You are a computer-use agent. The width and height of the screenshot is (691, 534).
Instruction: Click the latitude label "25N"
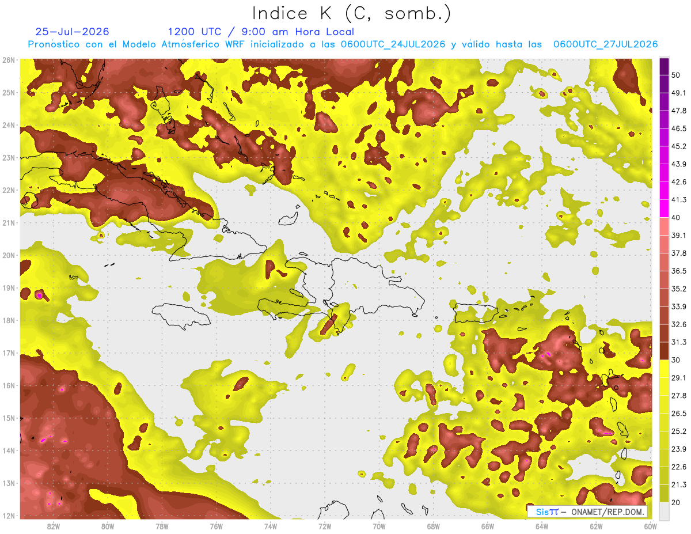9,93
